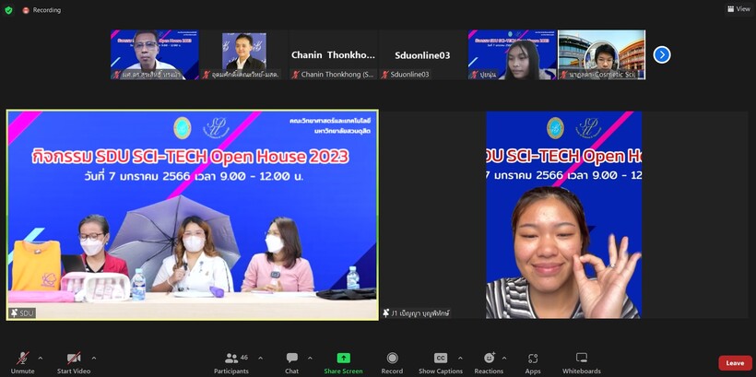The image size is (756, 377).
Task: Expand Chat options arrow
Action: tap(310, 359)
